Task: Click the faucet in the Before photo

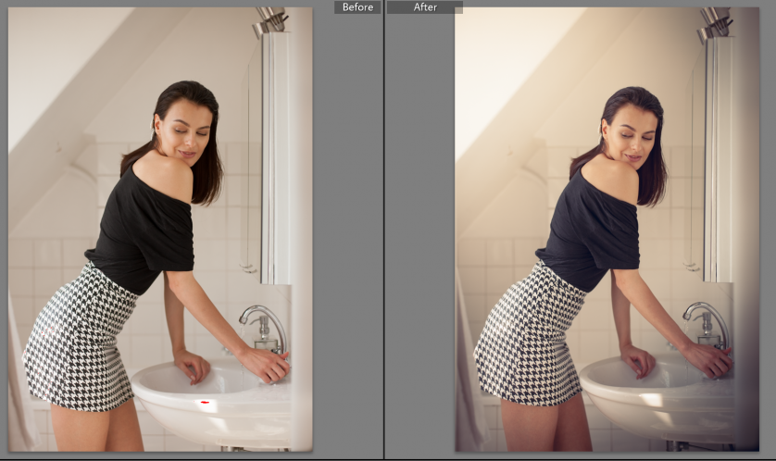Action: click(x=262, y=326)
